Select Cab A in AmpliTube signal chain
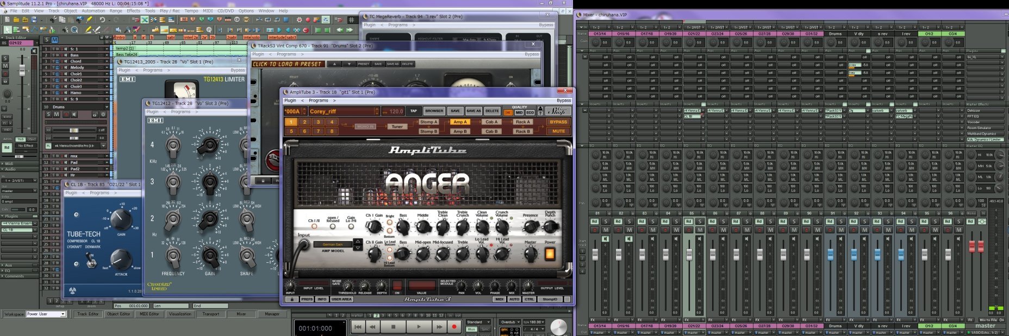This screenshot has width=1009, height=336. click(x=491, y=122)
